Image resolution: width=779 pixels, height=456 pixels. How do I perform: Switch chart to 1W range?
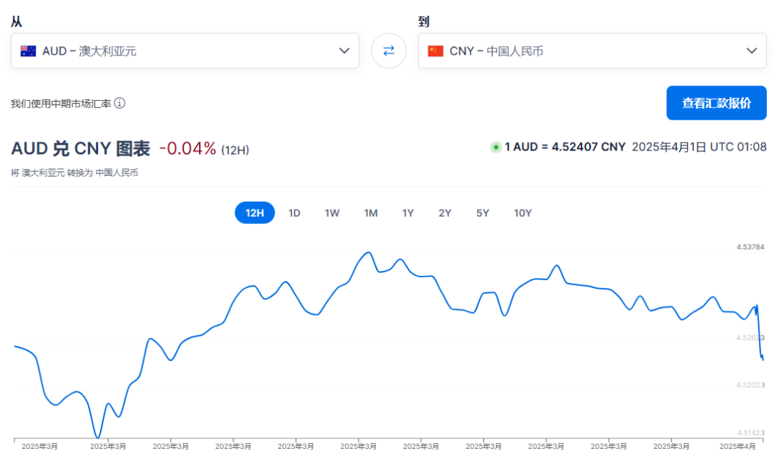pyautogui.click(x=332, y=213)
